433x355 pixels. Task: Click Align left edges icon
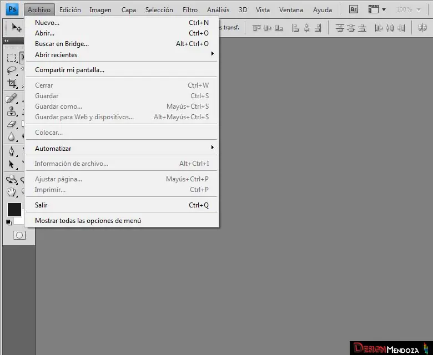(x=295, y=28)
